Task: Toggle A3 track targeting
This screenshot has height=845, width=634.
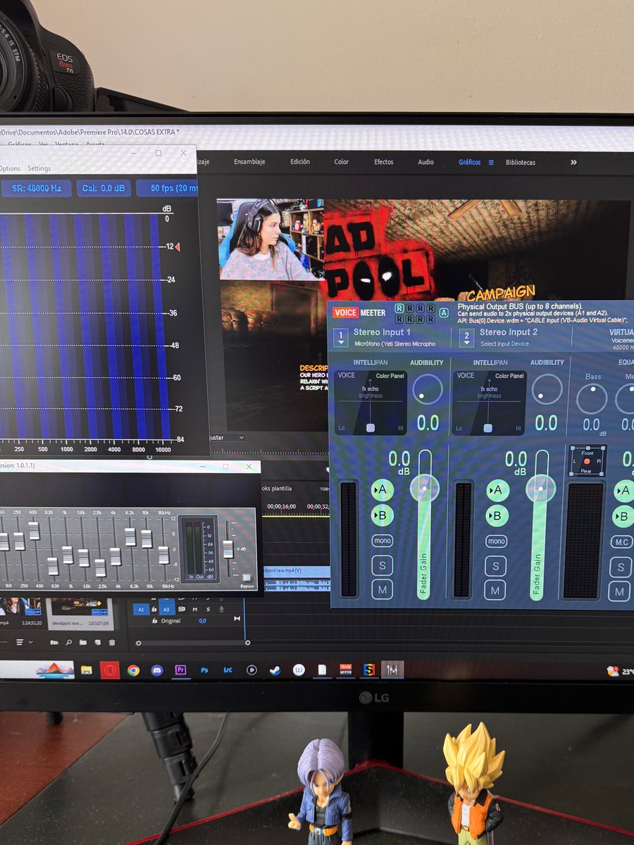Action: coord(166,609)
